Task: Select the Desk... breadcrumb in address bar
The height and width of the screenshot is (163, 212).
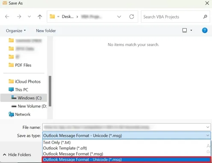Action: pos(68,17)
